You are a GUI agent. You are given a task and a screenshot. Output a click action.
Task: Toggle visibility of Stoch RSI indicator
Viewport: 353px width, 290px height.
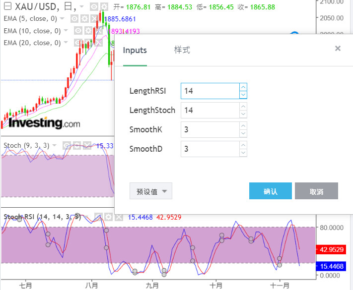point(98,217)
